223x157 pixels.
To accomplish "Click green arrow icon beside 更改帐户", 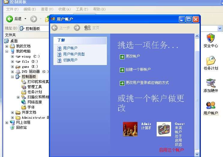I will [122, 57].
